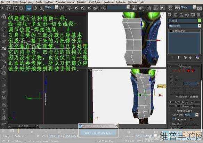Enable the Ignore Backfacing checkbox
203x143 pixels.
[x=171, y=79]
